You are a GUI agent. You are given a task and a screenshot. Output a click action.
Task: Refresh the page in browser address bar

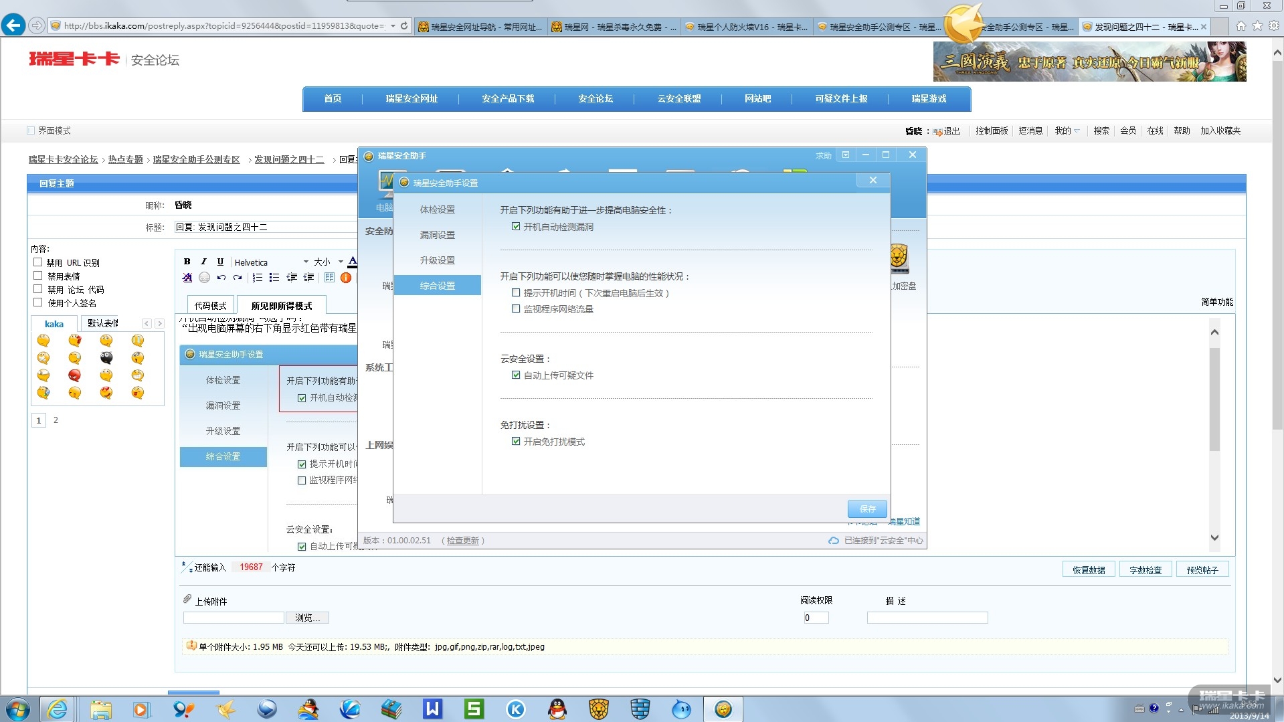404,26
